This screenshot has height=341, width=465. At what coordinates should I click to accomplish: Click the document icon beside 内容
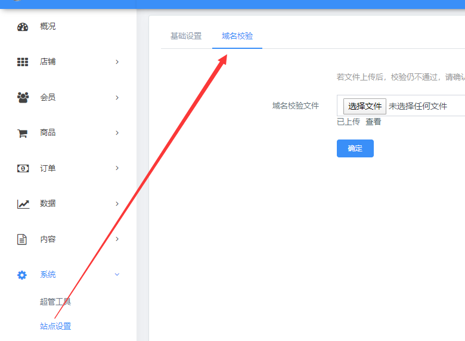pyautogui.click(x=23, y=240)
